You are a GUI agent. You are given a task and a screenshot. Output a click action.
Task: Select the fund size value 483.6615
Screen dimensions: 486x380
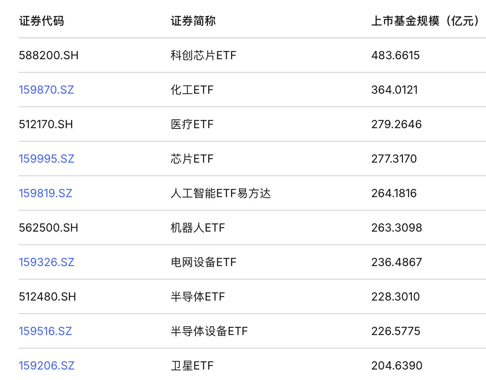[395, 55]
